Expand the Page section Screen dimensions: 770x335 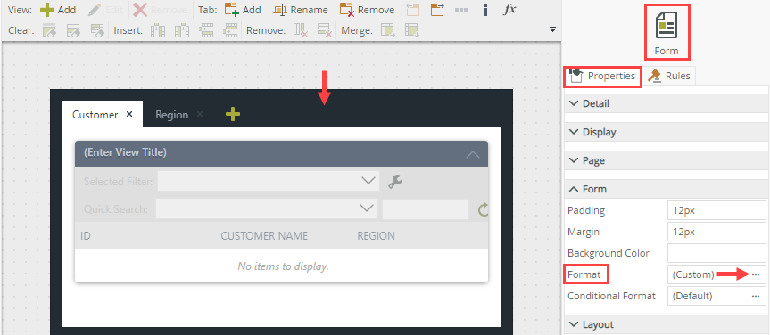667,160
